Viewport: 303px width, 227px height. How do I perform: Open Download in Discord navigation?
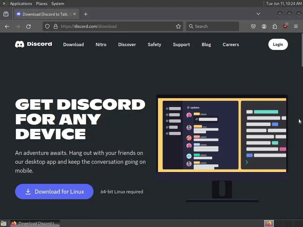[x=73, y=45]
